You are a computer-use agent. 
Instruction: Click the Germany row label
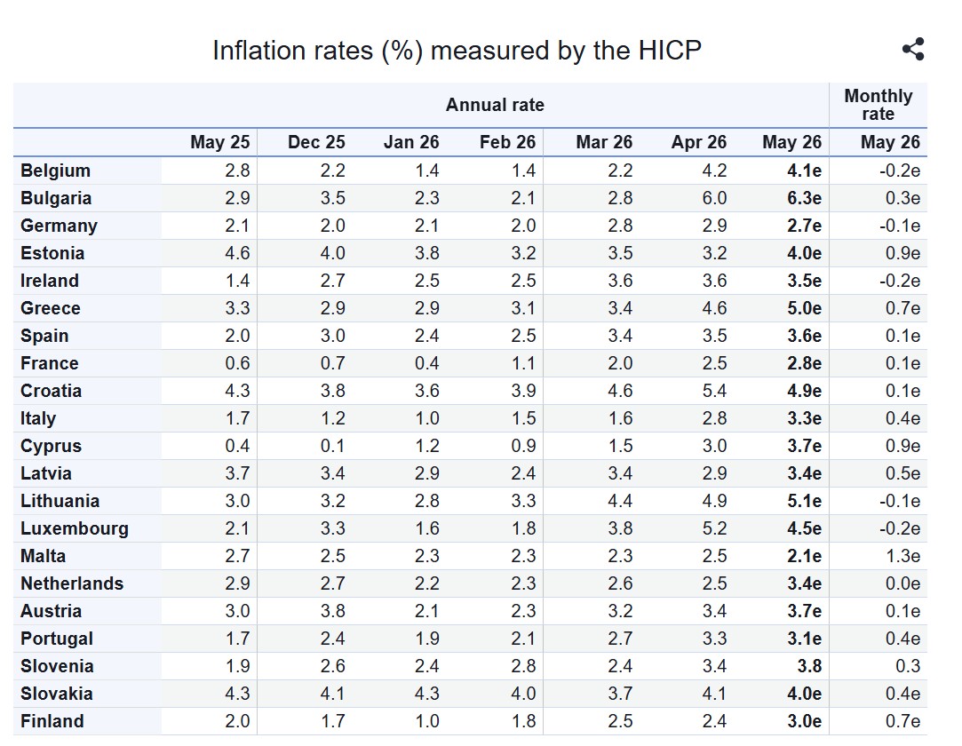[59, 226]
